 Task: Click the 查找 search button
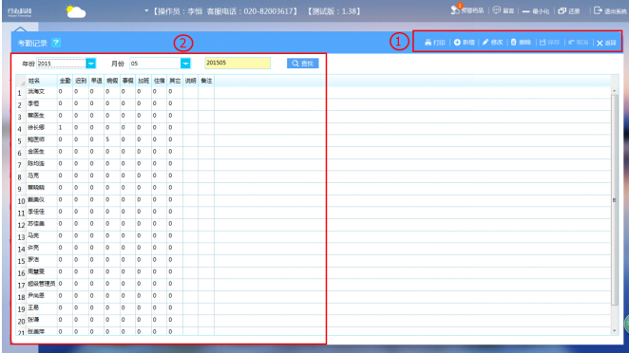[303, 64]
